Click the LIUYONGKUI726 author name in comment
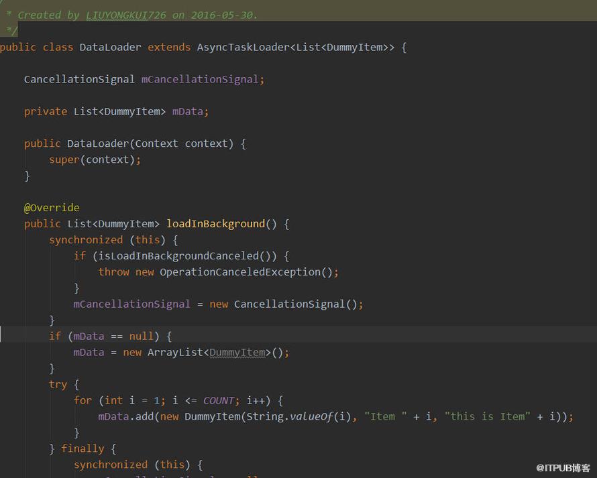Screen dimensions: 597x478 pyautogui.click(x=125, y=15)
